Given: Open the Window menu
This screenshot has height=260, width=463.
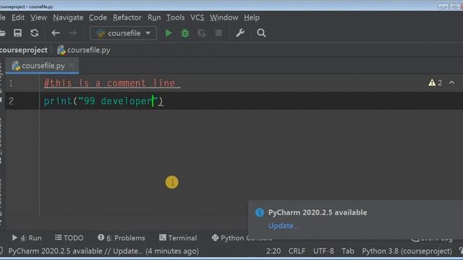Looking at the screenshot, I should 224,17.
